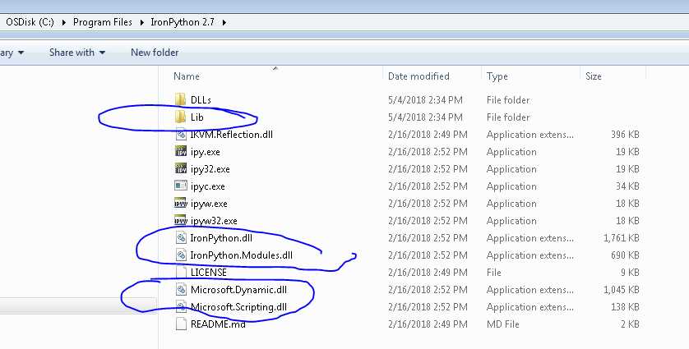Screen dimensions: 689x349
Task: Select the LICENSE file icon
Action: coord(181,272)
